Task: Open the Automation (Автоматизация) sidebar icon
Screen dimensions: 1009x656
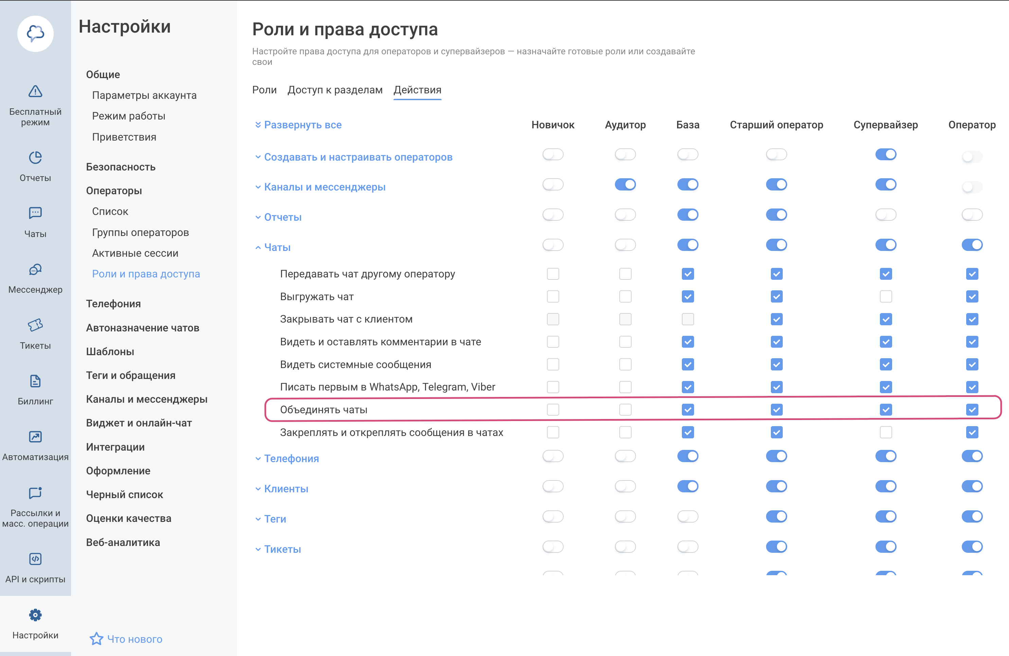Action: click(35, 437)
